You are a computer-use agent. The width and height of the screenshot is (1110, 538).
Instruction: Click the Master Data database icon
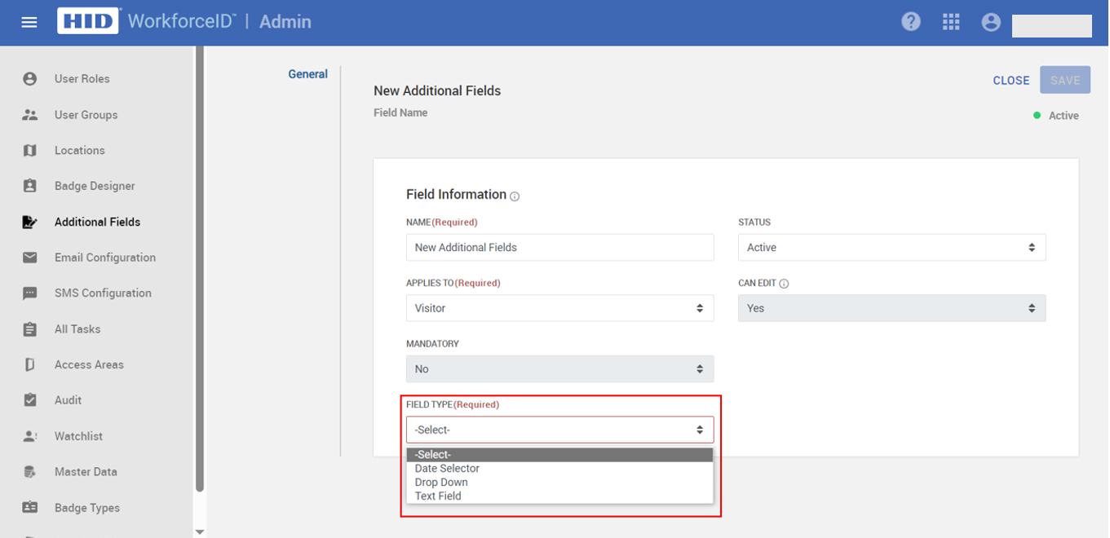[30, 472]
